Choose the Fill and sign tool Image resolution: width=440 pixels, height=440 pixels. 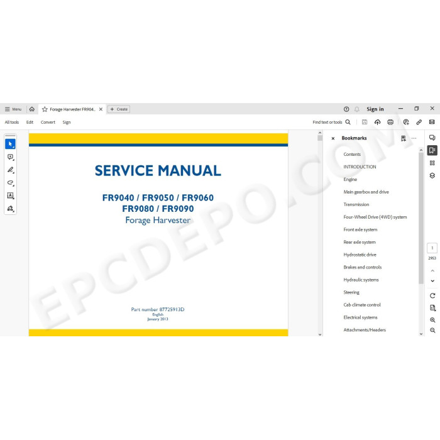(x=11, y=209)
